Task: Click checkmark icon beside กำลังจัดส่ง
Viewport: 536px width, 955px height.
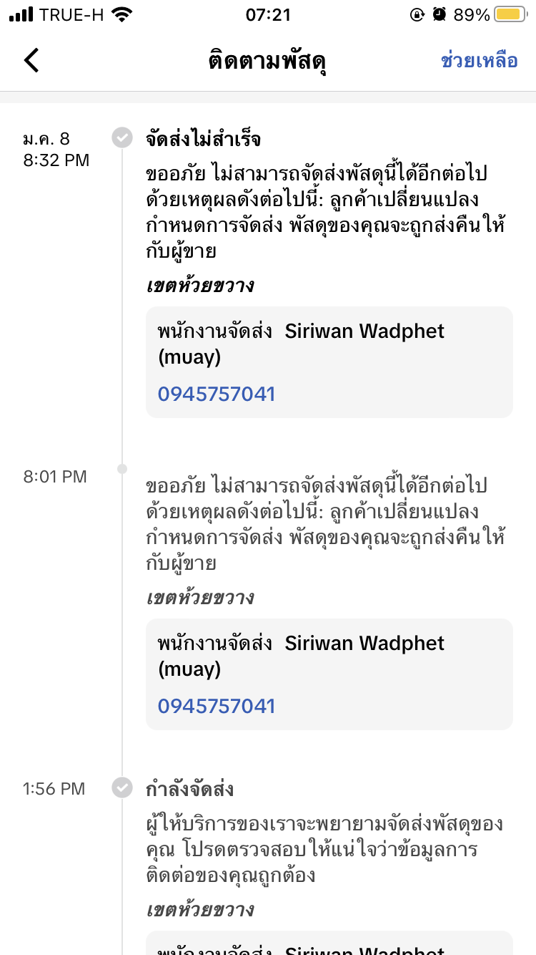Action: click(x=122, y=787)
